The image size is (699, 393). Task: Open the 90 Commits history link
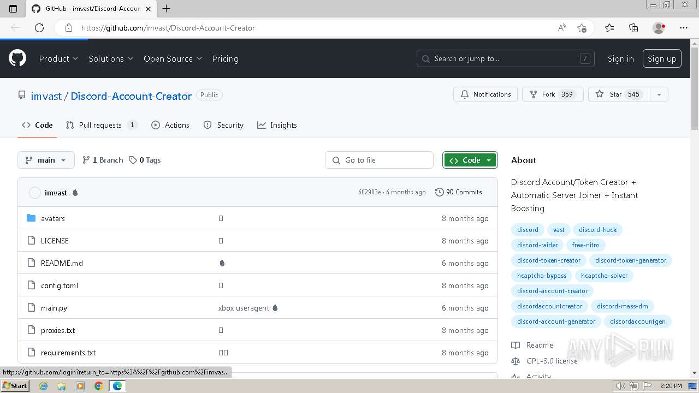click(x=459, y=192)
